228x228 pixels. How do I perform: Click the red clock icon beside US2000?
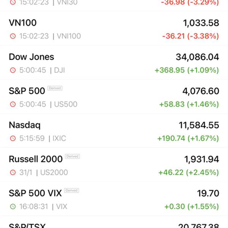[13, 173]
